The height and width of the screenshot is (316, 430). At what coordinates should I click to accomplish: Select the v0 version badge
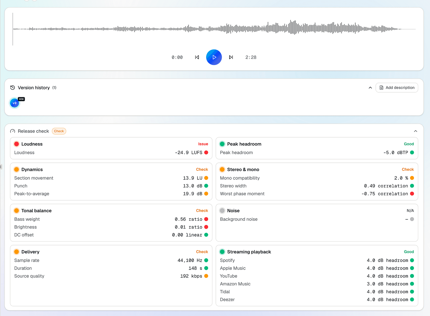click(15, 103)
